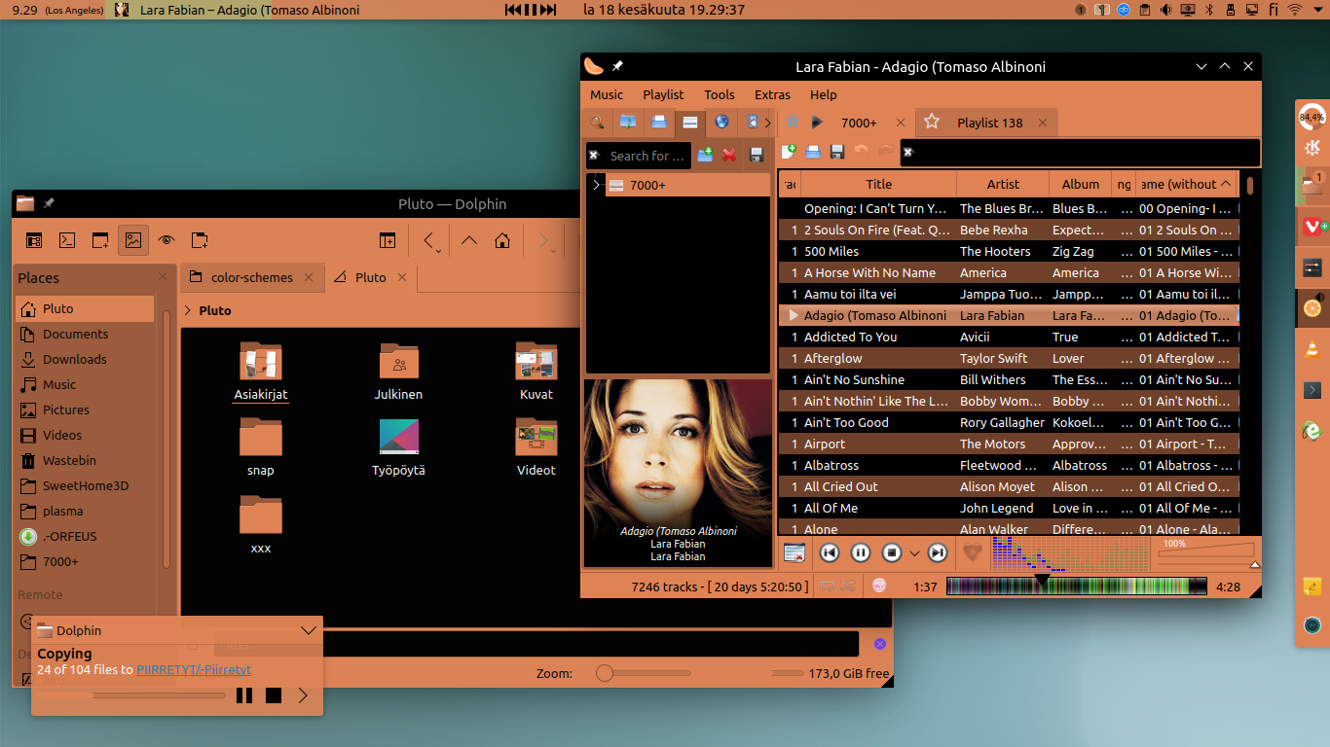Toggle hidden files with the eye icon
This screenshot has height=747, width=1330.
[x=166, y=240]
